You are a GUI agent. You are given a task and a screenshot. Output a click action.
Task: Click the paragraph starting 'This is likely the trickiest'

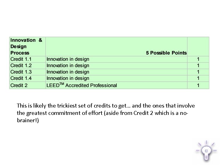point(106,113)
